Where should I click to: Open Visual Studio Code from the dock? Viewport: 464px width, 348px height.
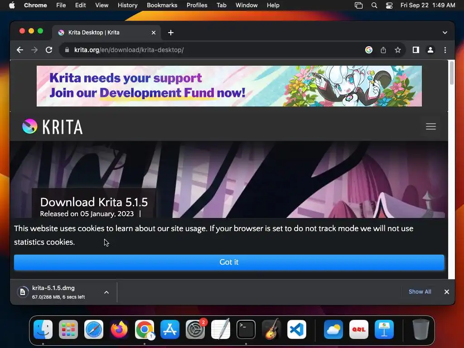(297, 329)
